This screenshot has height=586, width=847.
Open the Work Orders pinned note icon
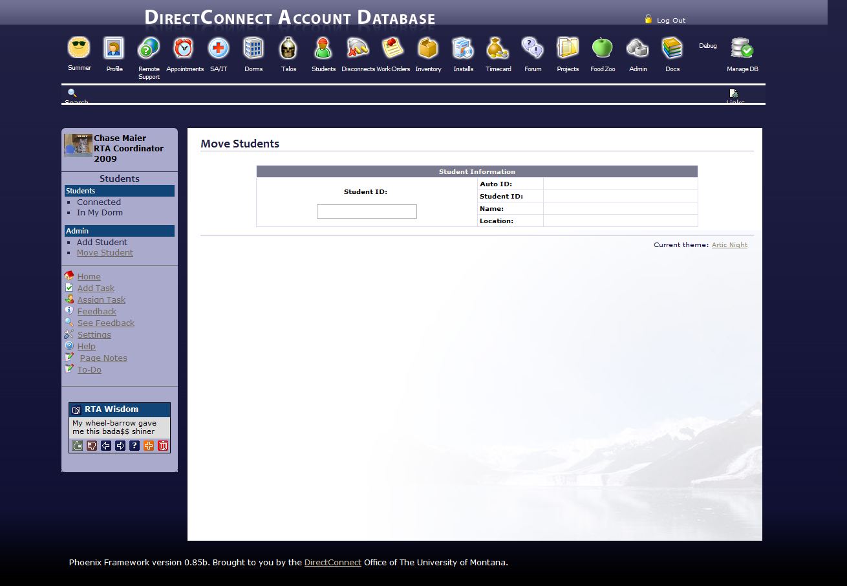click(392, 48)
